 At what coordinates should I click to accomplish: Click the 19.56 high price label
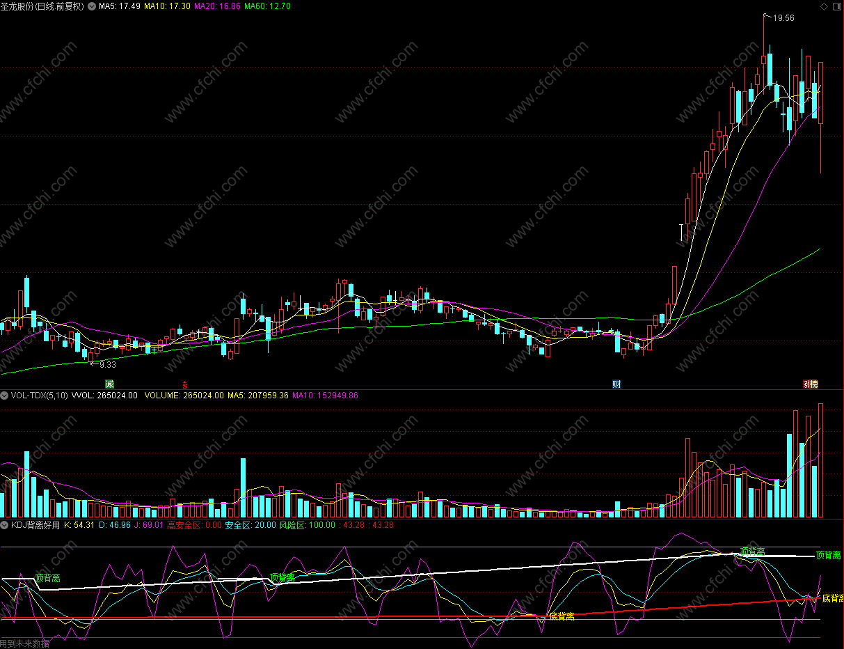(x=783, y=18)
